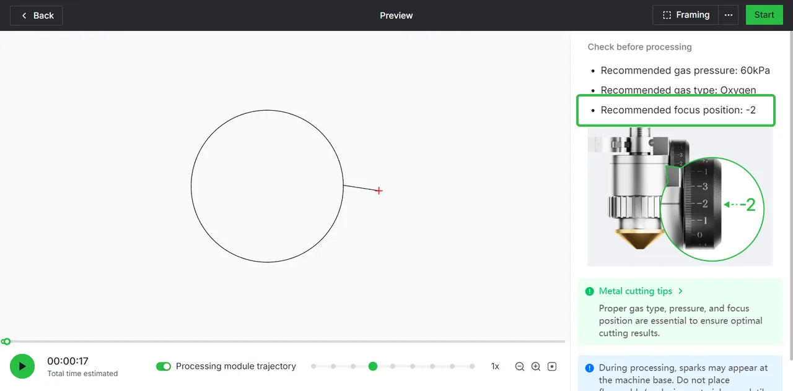Toggle Processing module trajectory switch
This screenshot has height=391, width=793.
tap(164, 366)
